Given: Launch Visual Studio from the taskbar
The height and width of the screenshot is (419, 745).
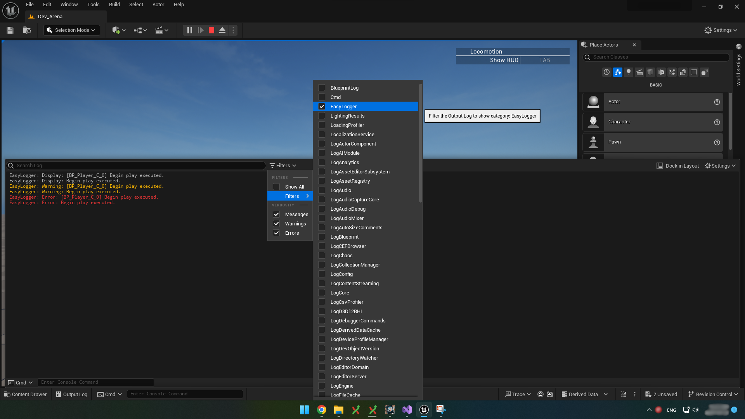Looking at the screenshot, I should (x=407, y=410).
